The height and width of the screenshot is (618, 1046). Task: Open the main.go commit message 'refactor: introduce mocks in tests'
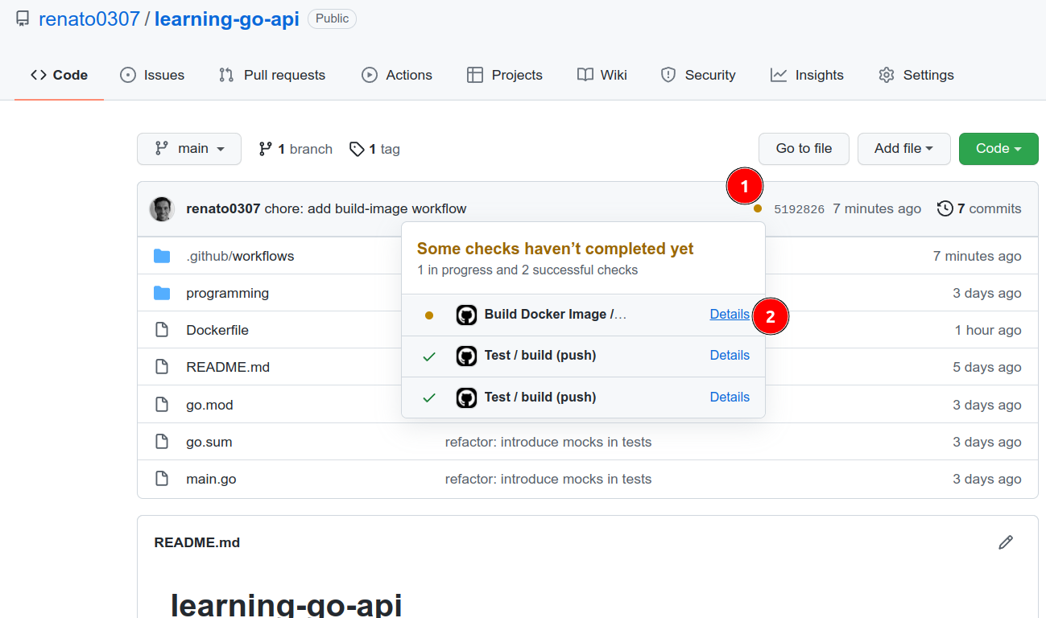click(x=548, y=479)
